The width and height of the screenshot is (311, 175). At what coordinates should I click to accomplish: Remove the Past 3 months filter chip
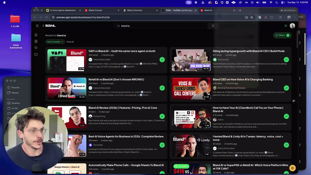(62, 42)
